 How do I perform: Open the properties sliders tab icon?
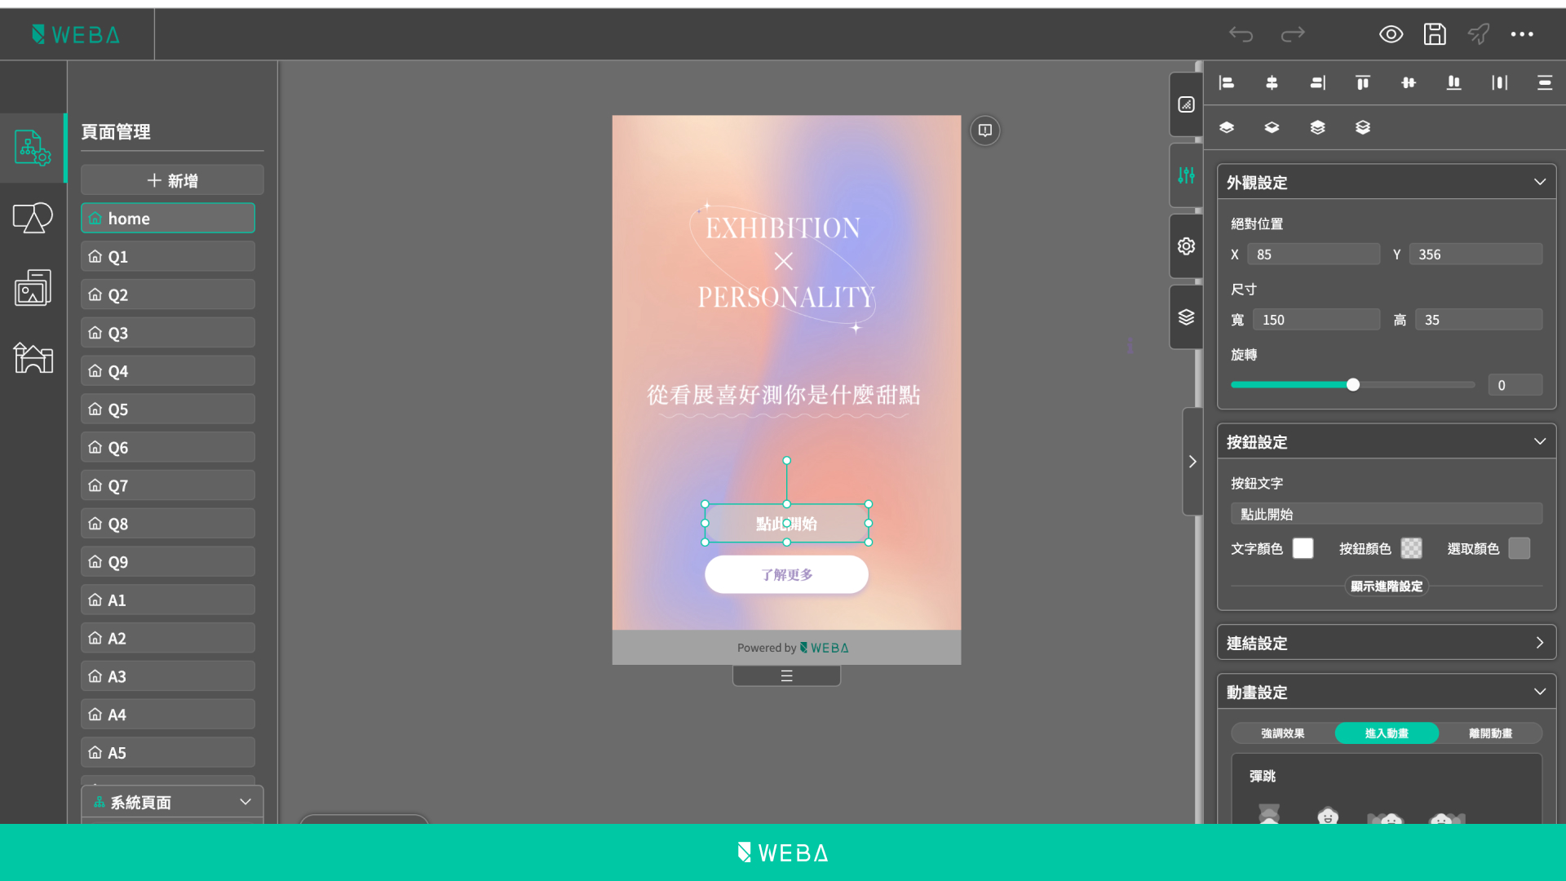pos(1187,175)
